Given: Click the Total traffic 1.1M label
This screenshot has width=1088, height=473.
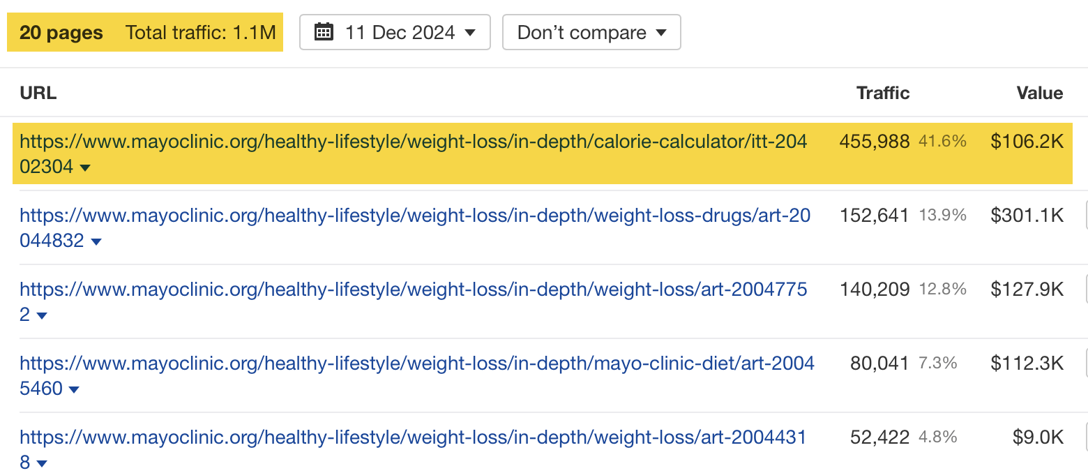Looking at the screenshot, I should coord(201,31).
